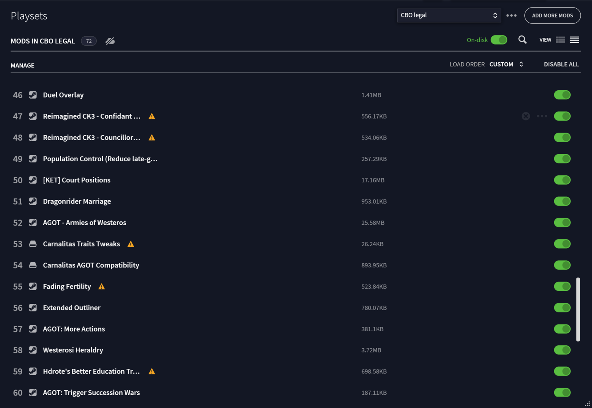Click local drive icon for Carnalitas Traits Tweaks

pyautogui.click(x=33, y=244)
